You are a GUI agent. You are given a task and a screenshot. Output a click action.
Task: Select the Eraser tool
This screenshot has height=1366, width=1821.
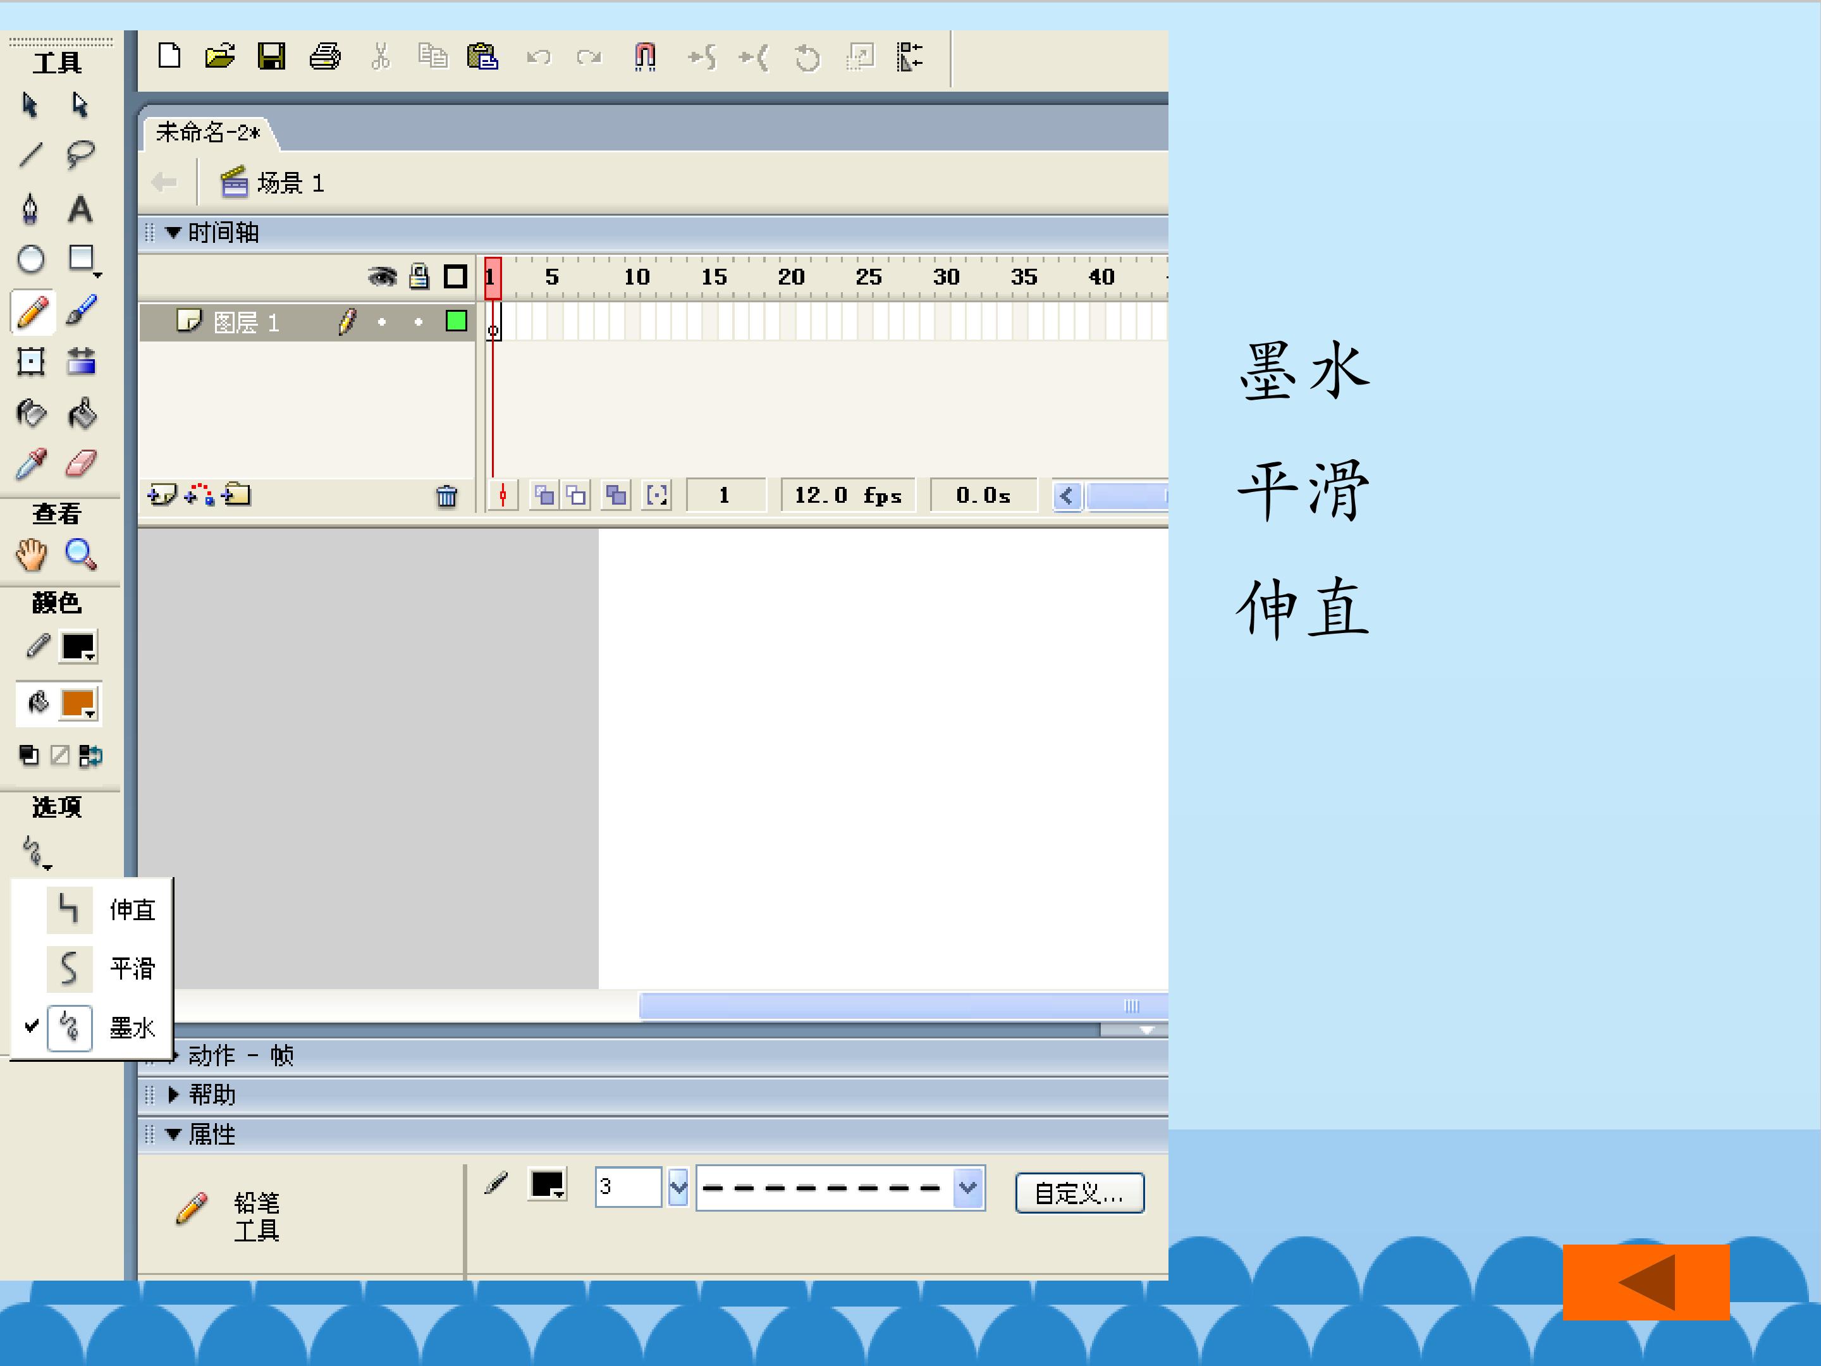click(81, 464)
